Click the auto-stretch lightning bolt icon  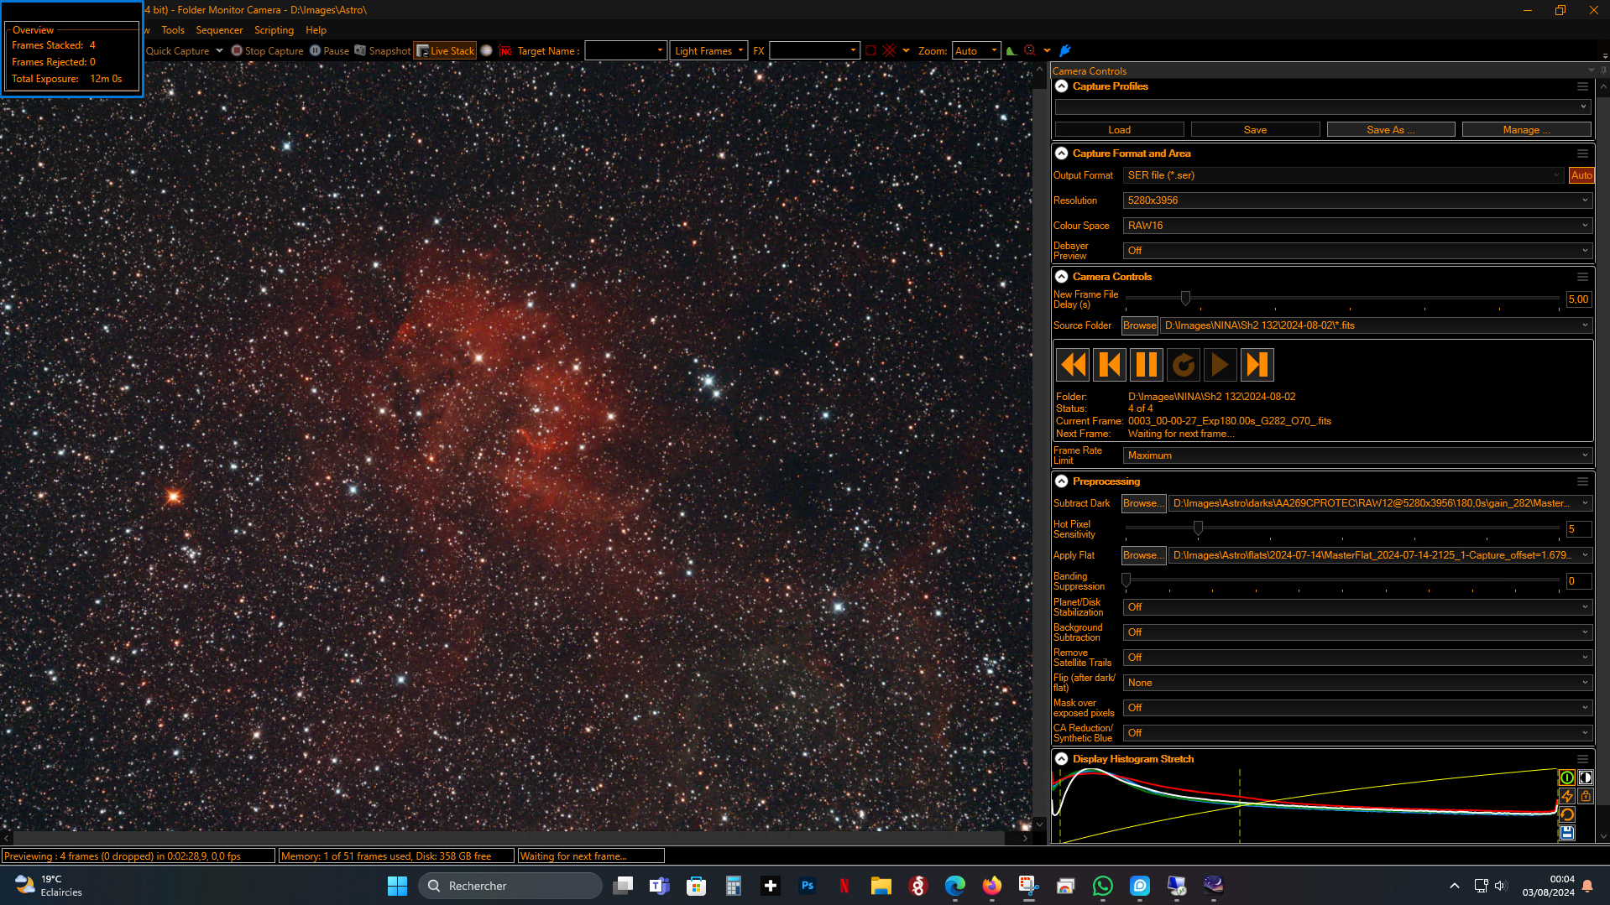pyautogui.click(x=1566, y=796)
